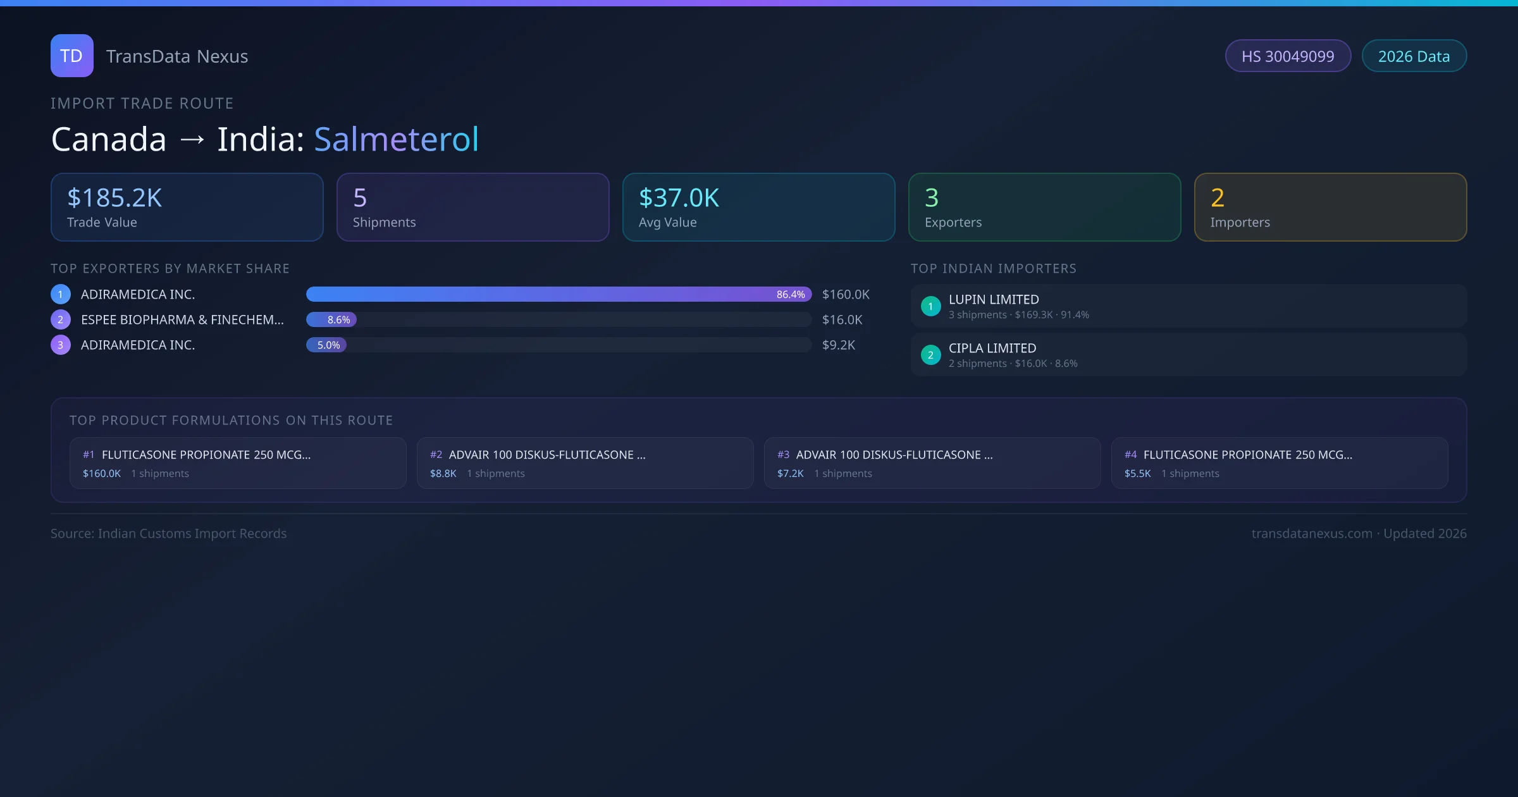Click the TransData Nexus brand name
The height and width of the screenshot is (797, 1518).
tap(177, 56)
